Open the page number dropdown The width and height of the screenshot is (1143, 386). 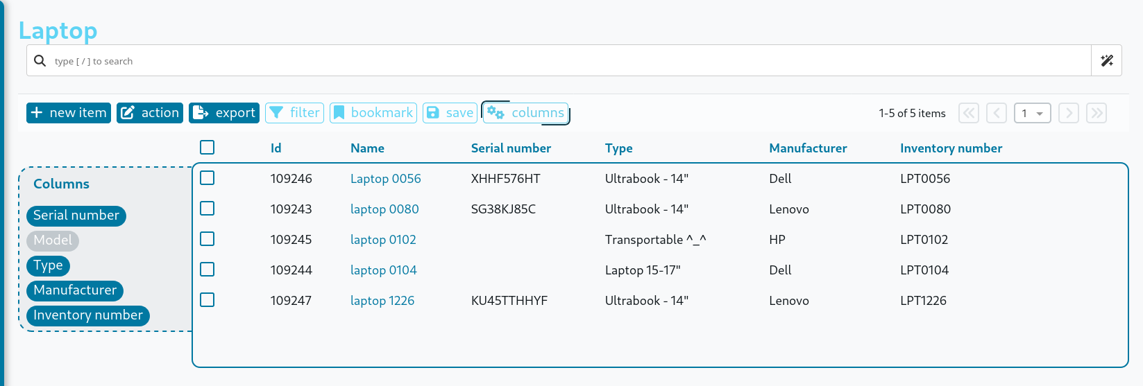point(1032,114)
